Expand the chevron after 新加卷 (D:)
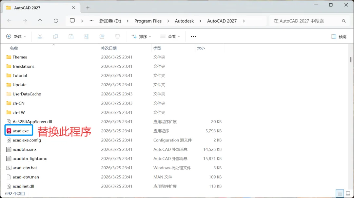 pos(128,21)
